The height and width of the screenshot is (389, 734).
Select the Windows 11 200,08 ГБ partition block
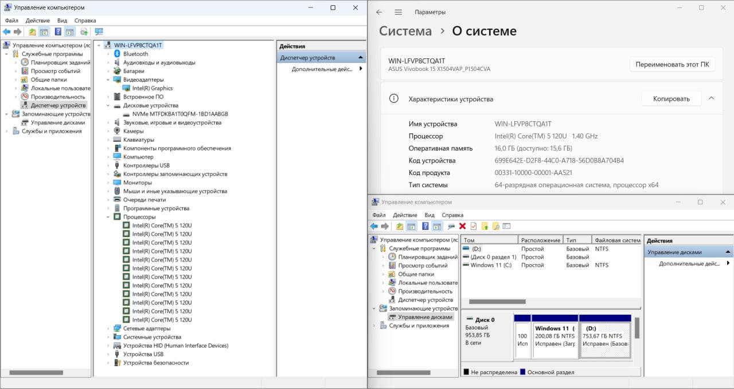coord(555,336)
